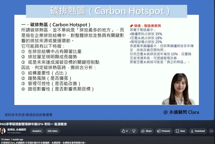Click the video title PAS淨零碳規劃管理師中級EP4
Viewport: 215px width, 144px height.
tap(33, 124)
